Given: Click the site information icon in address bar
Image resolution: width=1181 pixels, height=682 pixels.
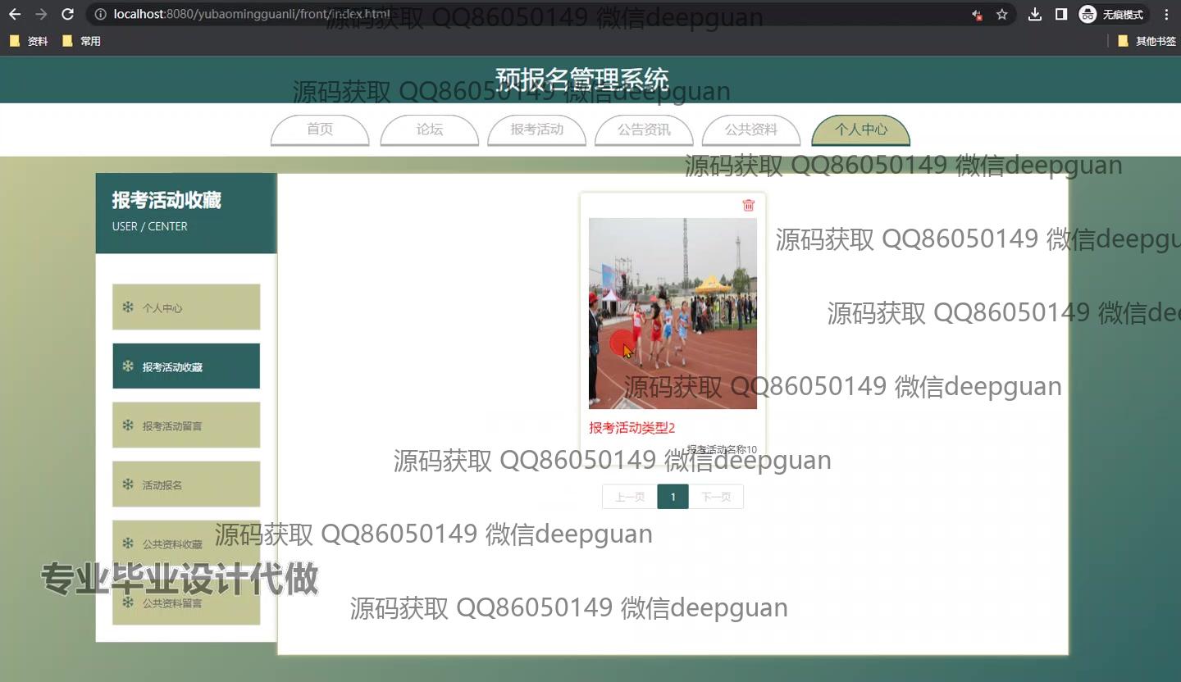Looking at the screenshot, I should 100,14.
